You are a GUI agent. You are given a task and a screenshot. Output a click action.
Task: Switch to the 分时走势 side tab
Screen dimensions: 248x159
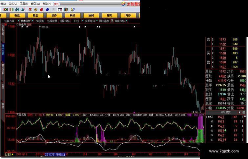click(3, 30)
